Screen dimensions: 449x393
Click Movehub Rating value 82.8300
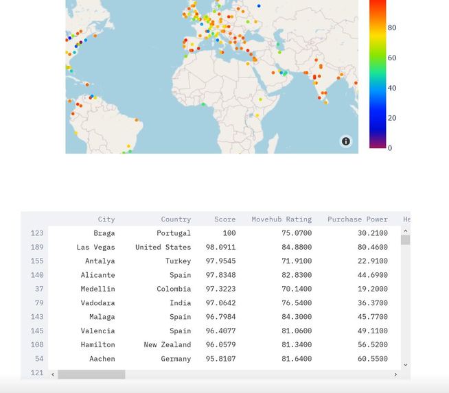pyautogui.click(x=297, y=275)
